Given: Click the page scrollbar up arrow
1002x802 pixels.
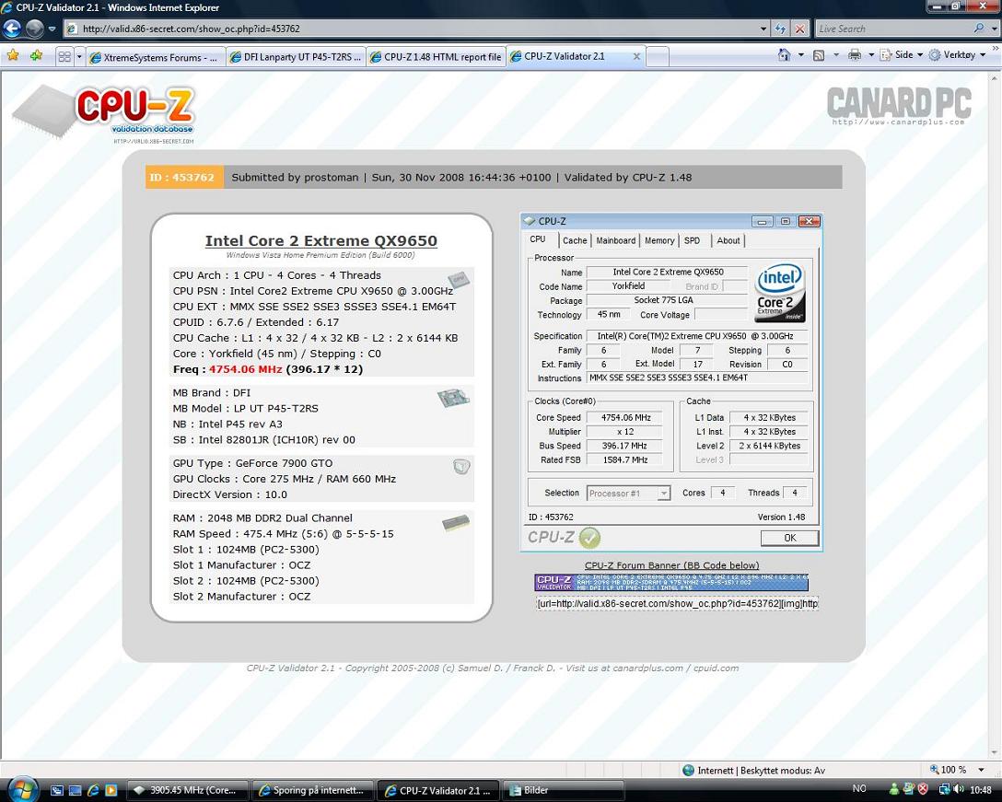Looking at the screenshot, I should (x=995, y=78).
